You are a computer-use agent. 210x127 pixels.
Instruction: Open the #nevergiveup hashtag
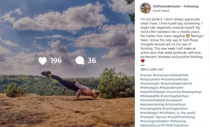pyautogui.click(x=191, y=92)
